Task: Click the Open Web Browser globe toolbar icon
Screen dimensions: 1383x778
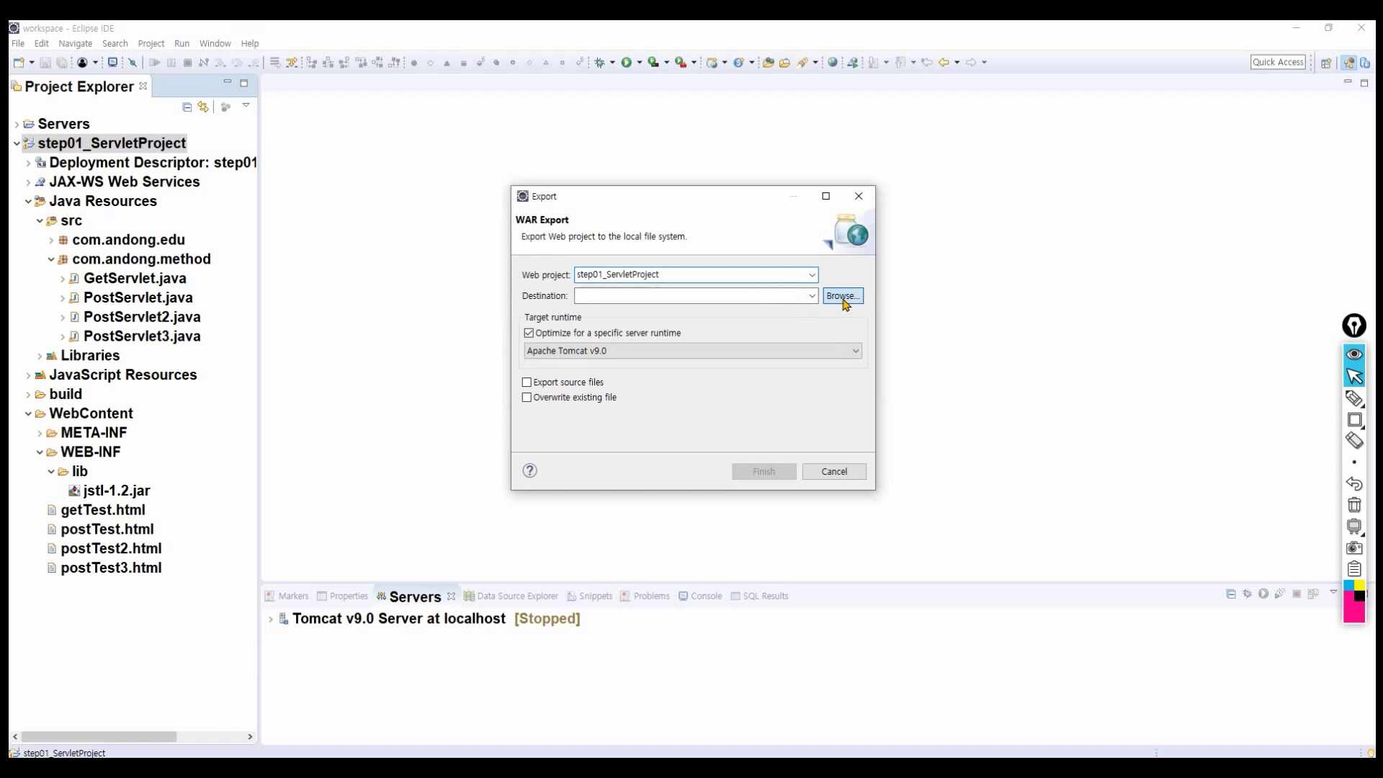Action: 833,63
